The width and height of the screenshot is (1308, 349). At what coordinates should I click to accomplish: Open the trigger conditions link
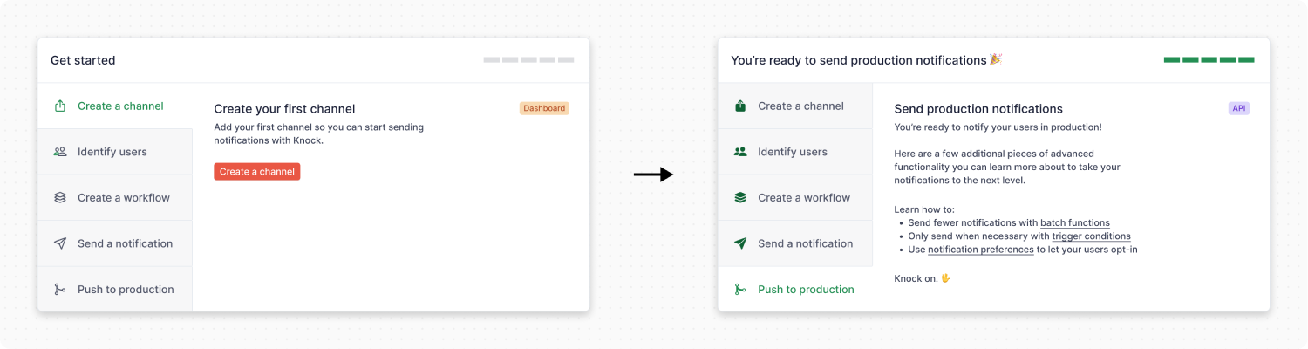(1091, 236)
